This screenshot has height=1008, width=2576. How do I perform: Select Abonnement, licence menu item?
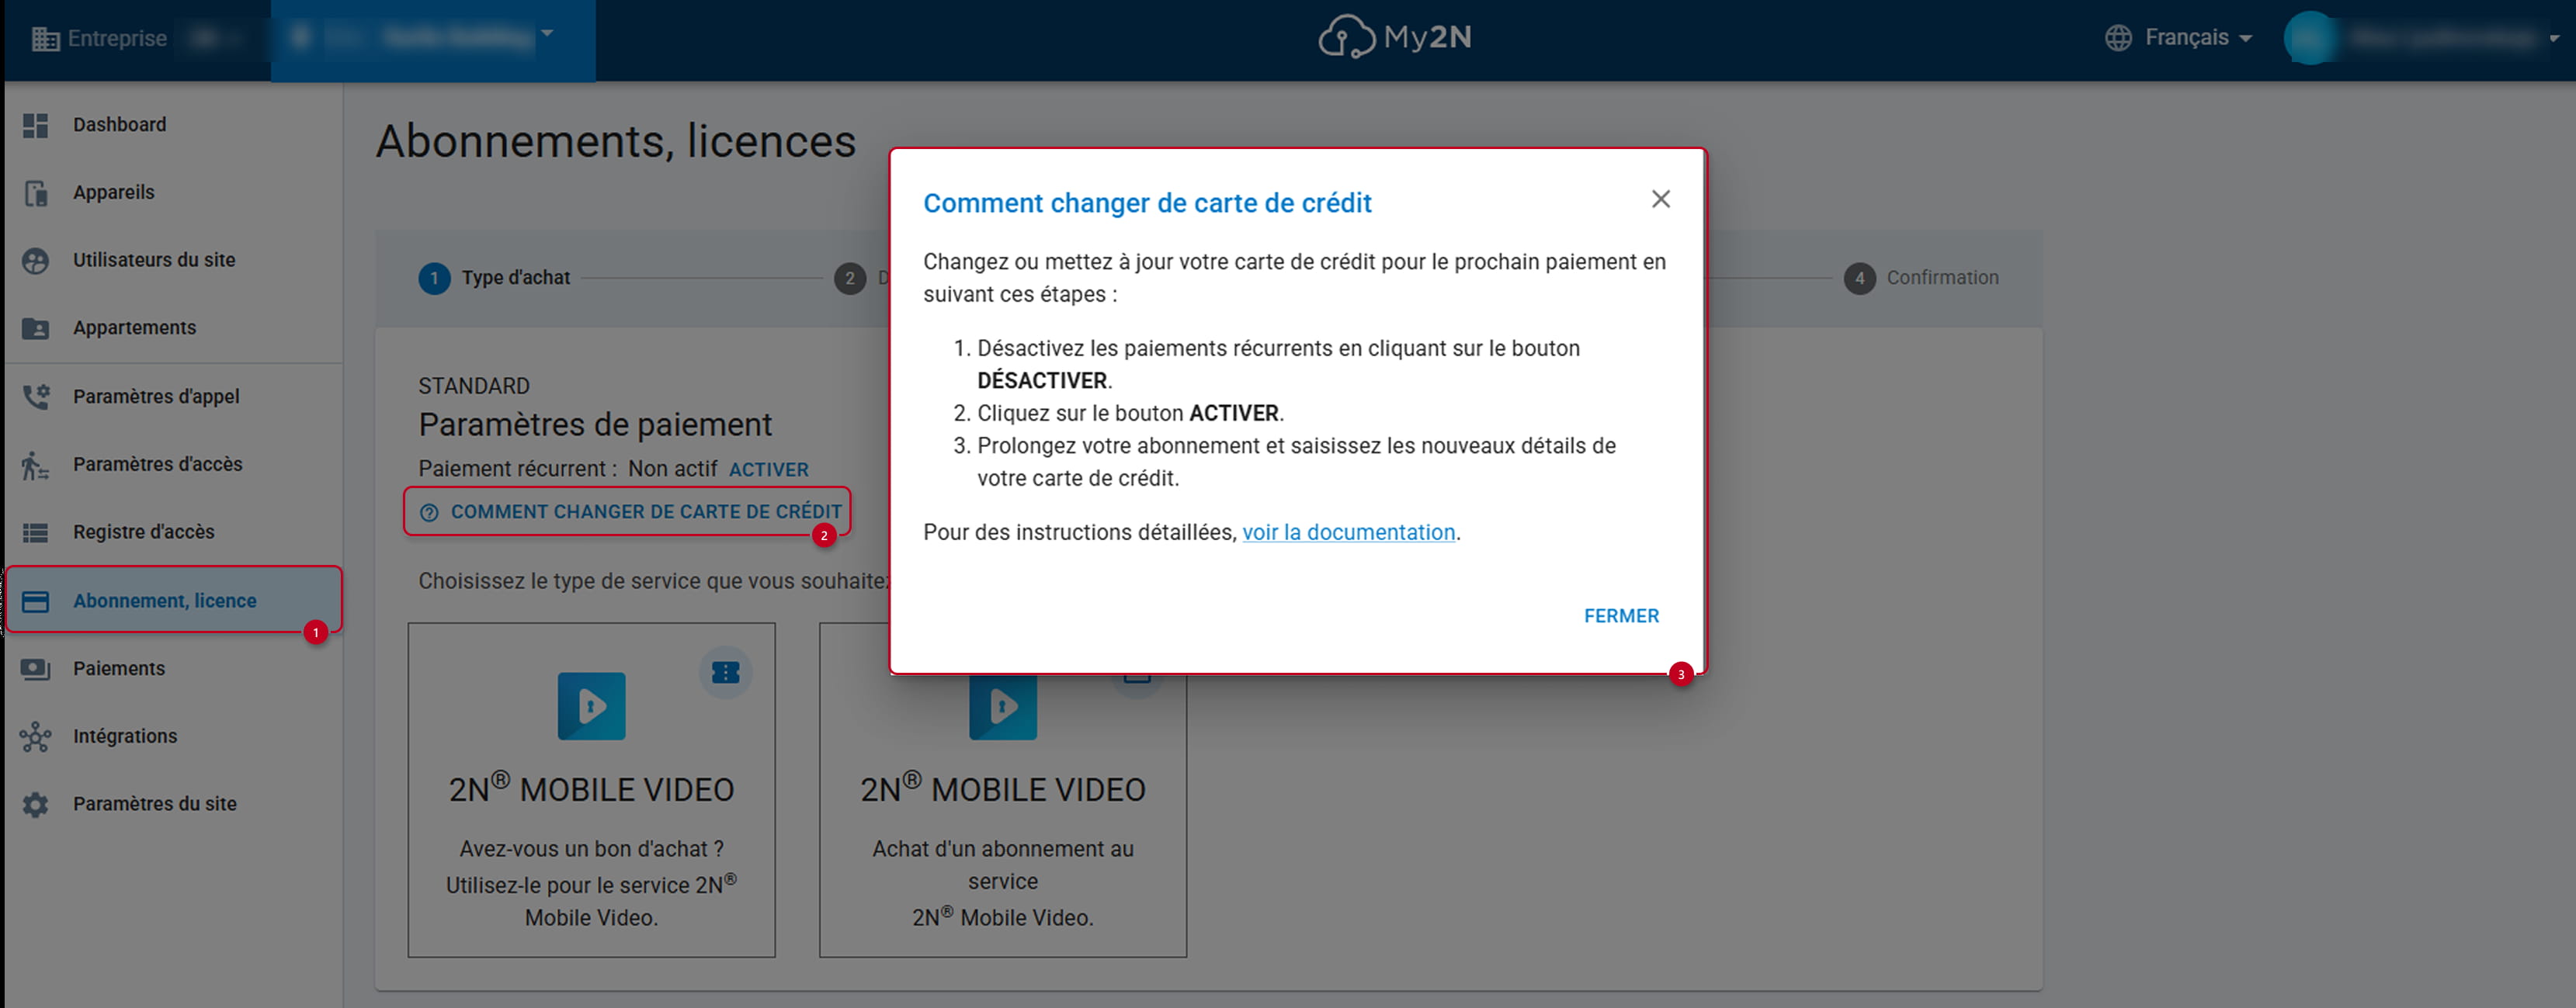174,601
